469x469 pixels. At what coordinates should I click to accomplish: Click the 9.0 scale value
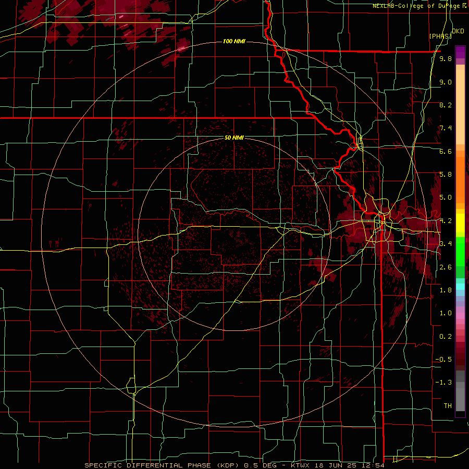tap(446, 82)
